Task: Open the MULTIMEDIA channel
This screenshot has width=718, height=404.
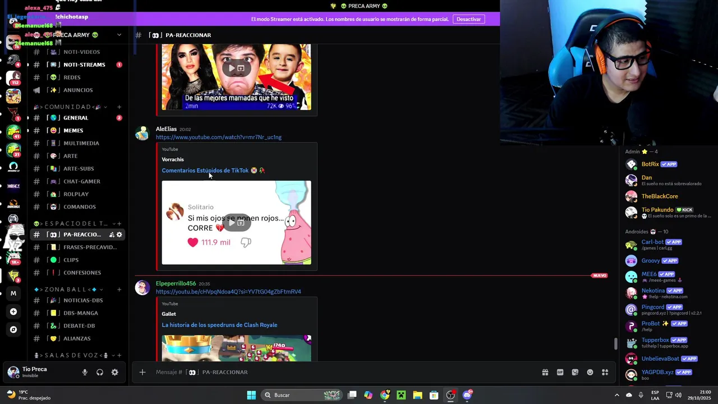Action: tap(78, 143)
